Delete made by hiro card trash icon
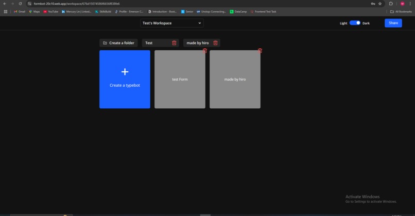Image resolution: width=415 pixels, height=216 pixels. tap(260, 51)
